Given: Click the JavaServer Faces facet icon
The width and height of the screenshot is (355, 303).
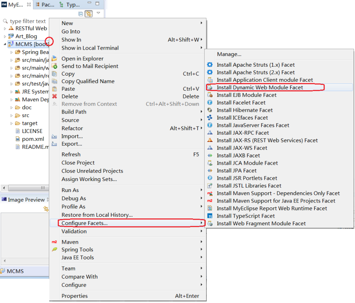Looking at the screenshot, I should [210, 125].
